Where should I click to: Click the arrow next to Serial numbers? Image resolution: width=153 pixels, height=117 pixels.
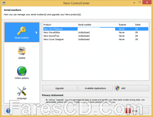(x=36, y=32)
